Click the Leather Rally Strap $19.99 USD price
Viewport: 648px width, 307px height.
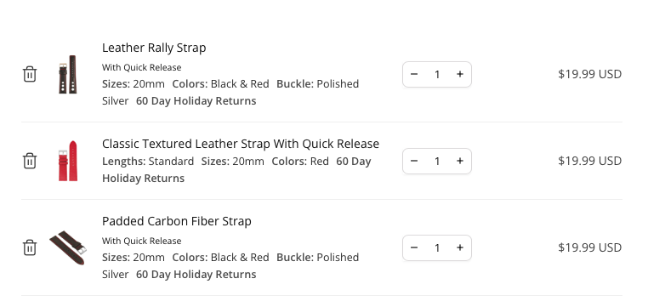point(589,74)
